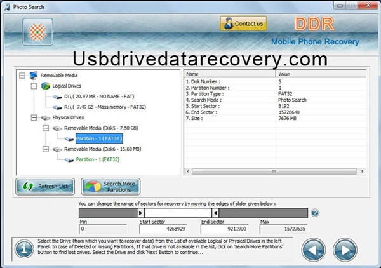Go back with the left arrow button

click(314, 250)
